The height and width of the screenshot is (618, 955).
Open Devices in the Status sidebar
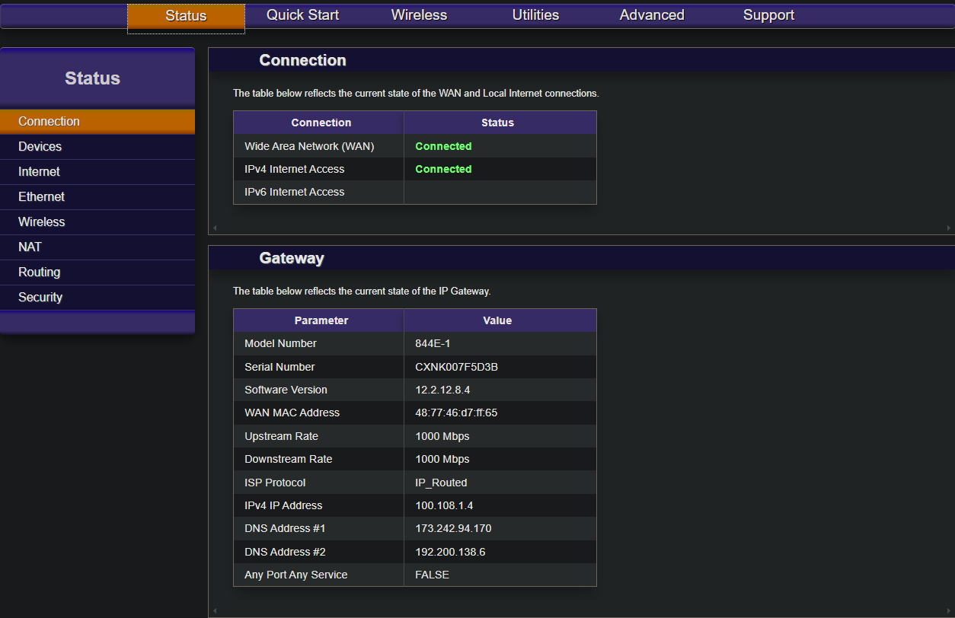click(40, 147)
